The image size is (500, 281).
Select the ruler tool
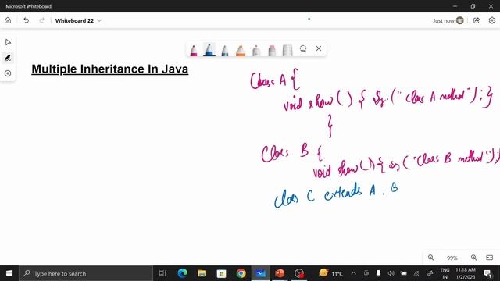[287, 50]
